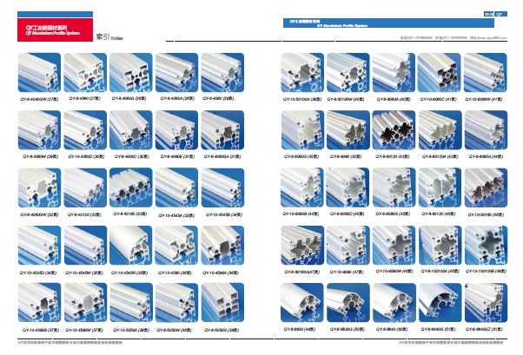
Task: Click the 索引 Index heading
Action: [109, 38]
